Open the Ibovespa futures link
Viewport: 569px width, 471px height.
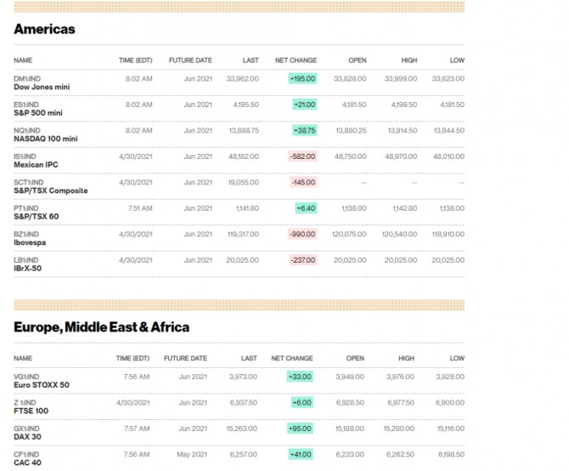30,242
